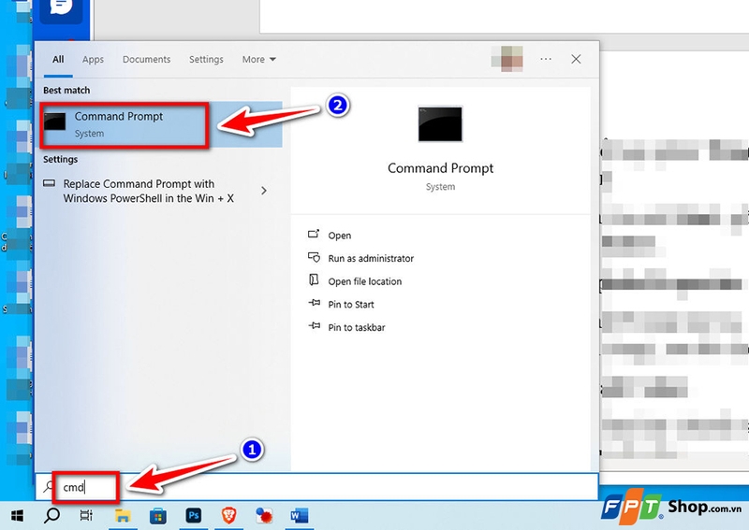
Task: Click the Open file location icon
Action: click(x=314, y=280)
